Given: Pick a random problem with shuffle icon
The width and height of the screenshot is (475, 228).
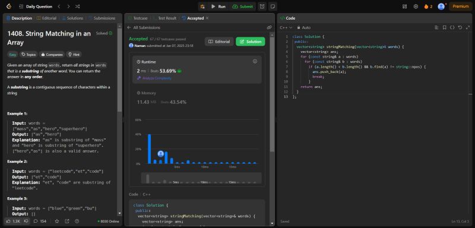Looking at the screenshot, I should tap(78, 7).
